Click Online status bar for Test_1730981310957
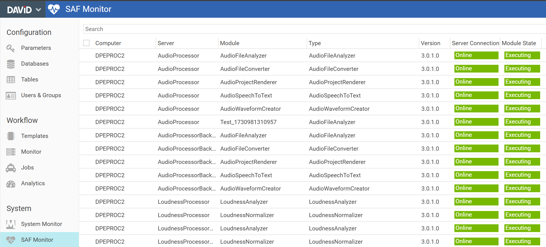This screenshot has height=247, width=546. pyautogui.click(x=476, y=122)
